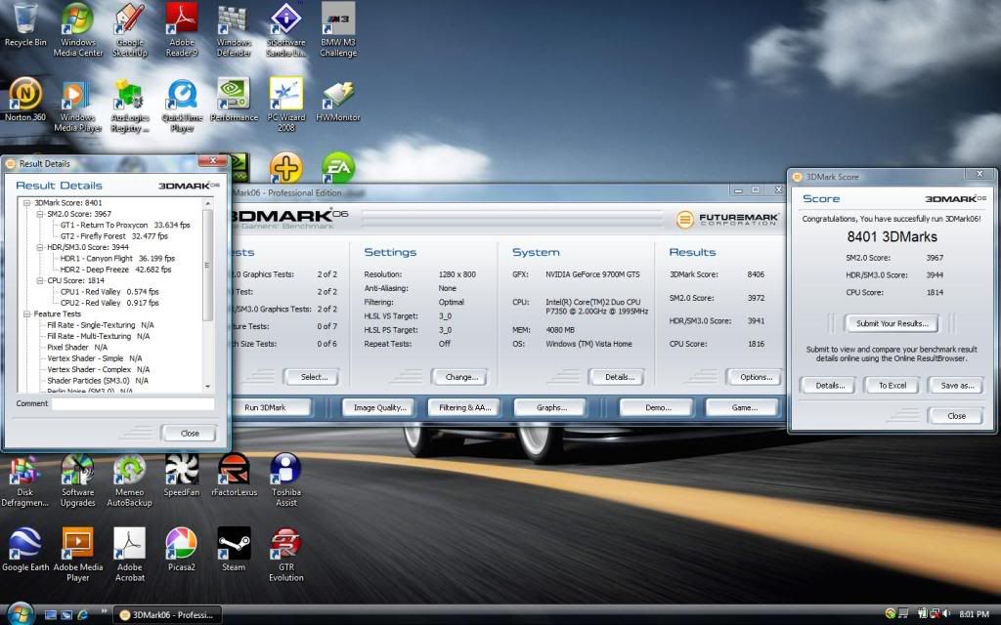This screenshot has height=625, width=1001.
Task: Click the yellow plus-sign desktop icon
Action: (286, 167)
